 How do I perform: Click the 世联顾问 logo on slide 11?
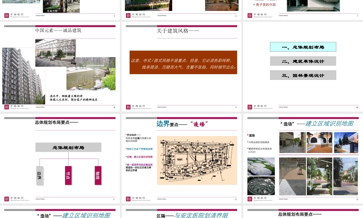tap(17, 199)
